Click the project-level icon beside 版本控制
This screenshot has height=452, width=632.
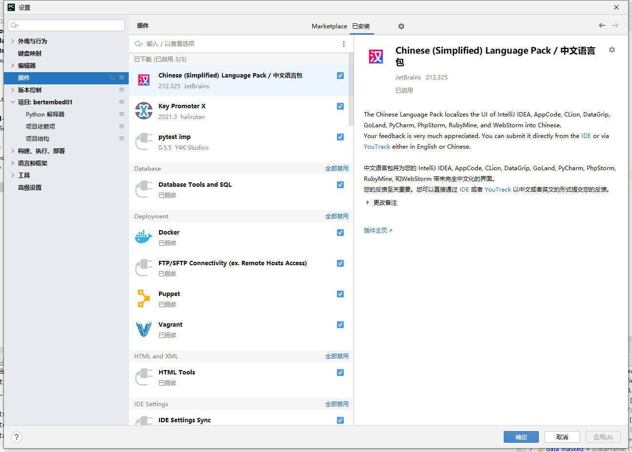[121, 90]
